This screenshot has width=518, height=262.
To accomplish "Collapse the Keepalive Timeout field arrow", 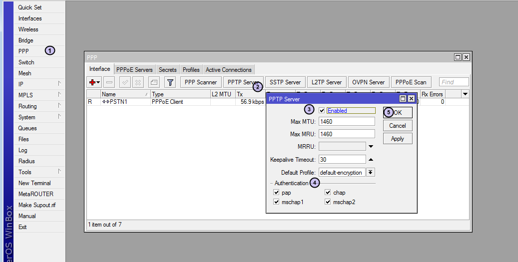I will point(371,160).
